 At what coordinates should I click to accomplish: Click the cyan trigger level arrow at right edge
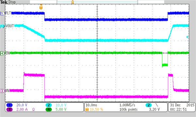tap(188, 37)
